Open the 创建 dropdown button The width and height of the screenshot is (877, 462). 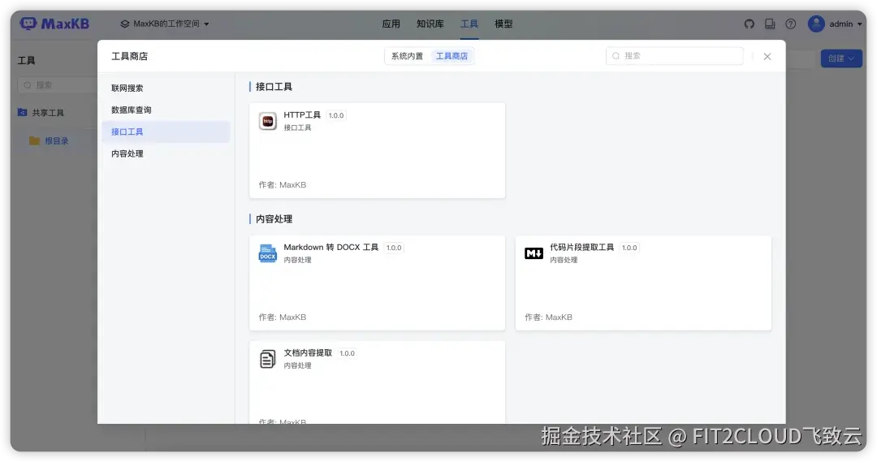(x=841, y=58)
